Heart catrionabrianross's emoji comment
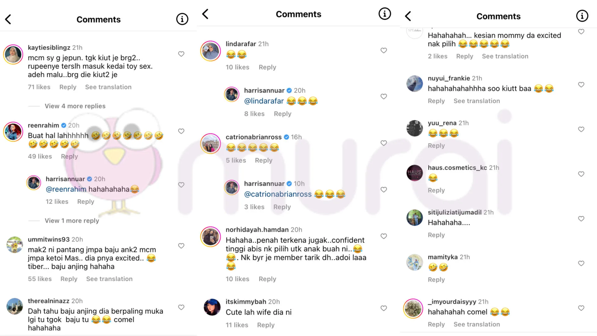The height and width of the screenshot is (336, 597). [384, 143]
